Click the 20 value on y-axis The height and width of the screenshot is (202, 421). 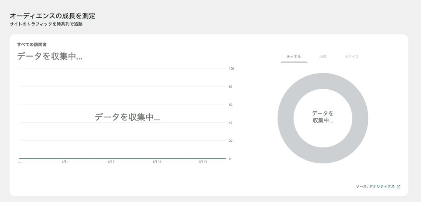tap(231, 141)
